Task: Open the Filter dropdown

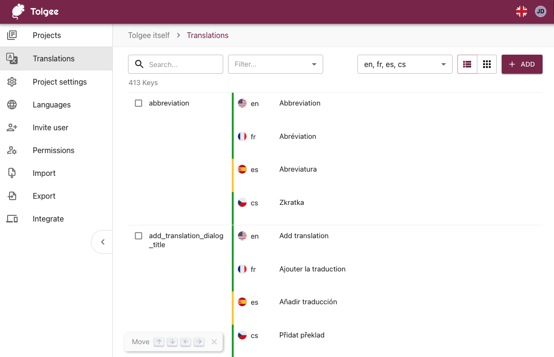Action: pyautogui.click(x=276, y=64)
